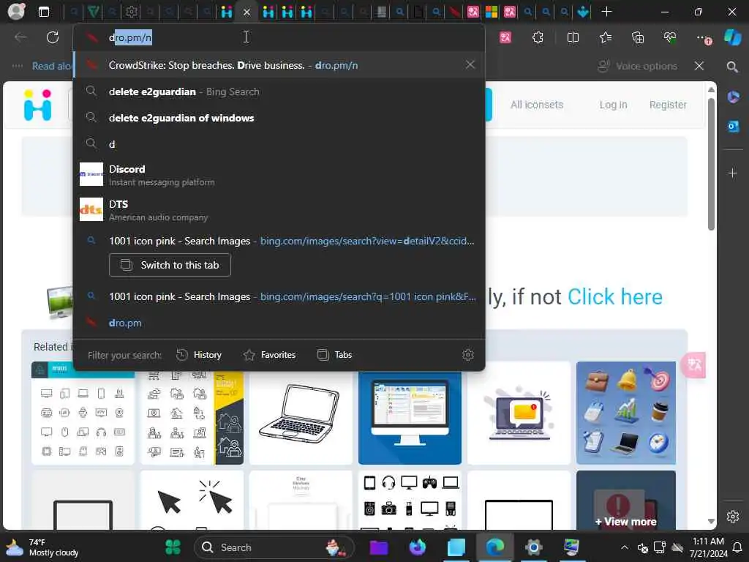Click the Iconfinder logo on page
This screenshot has height=562, width=749.
38,105
